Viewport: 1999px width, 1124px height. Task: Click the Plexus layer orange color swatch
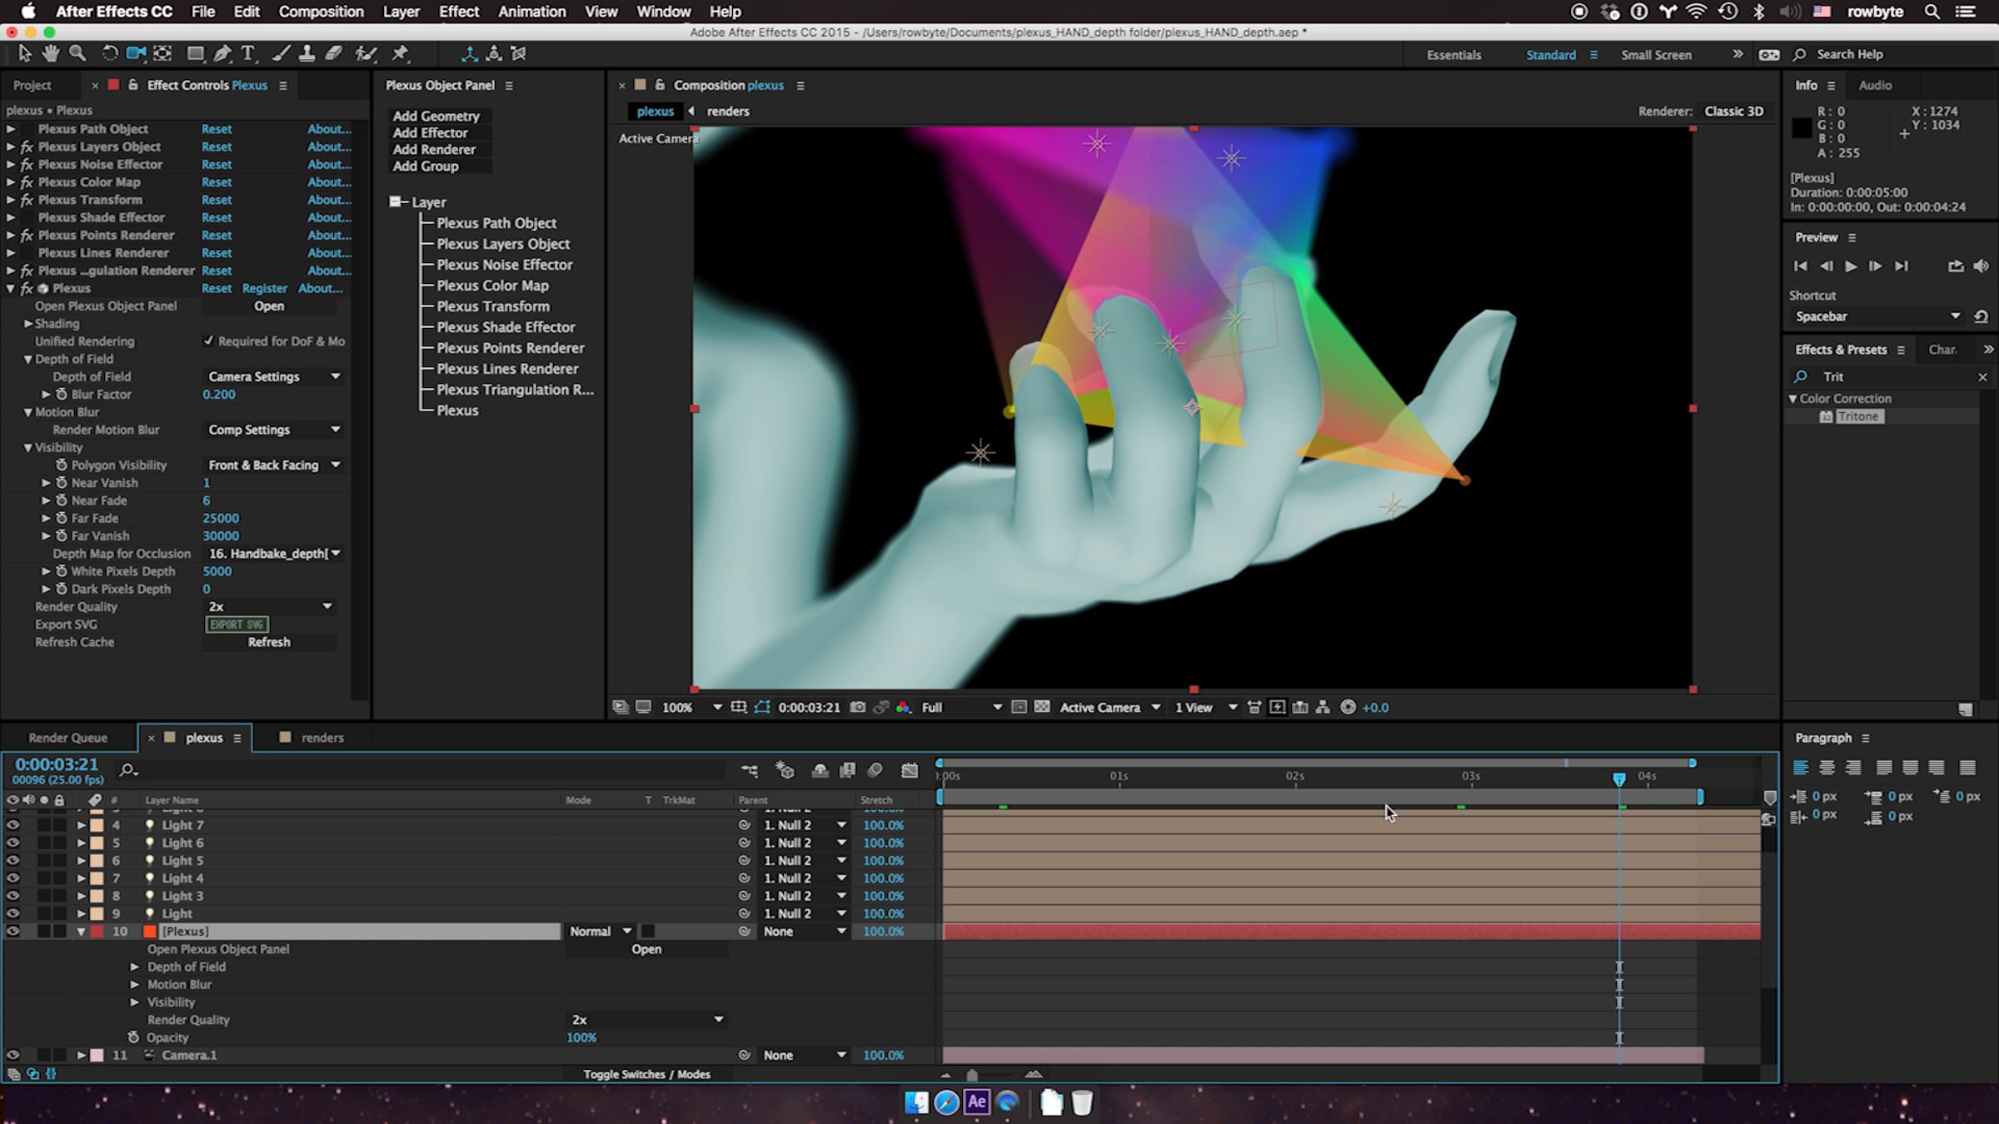click(150, 931)
